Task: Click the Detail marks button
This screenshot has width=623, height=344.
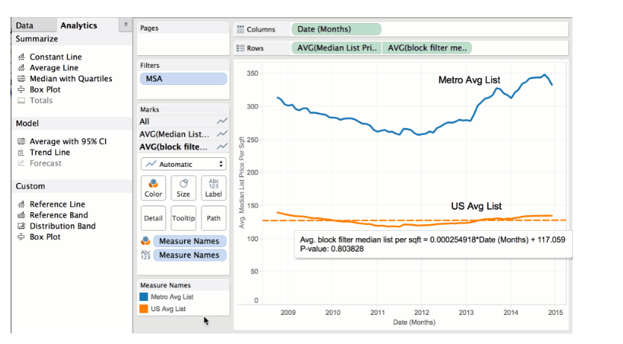Action: 153,218
